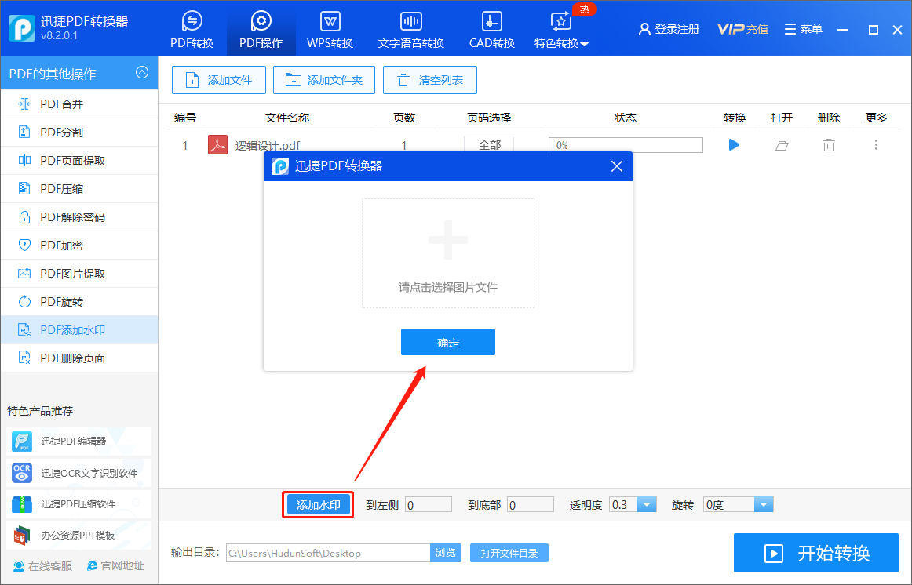Viewport: 912px width, 585px height.
Task: Select PDF旋转 in the sidebar
Action: point(79,301)
